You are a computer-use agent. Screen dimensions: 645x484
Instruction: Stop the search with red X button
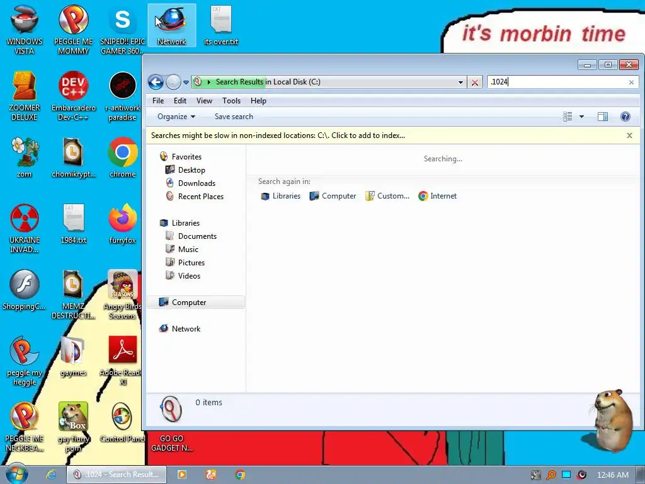pos(475,83)
